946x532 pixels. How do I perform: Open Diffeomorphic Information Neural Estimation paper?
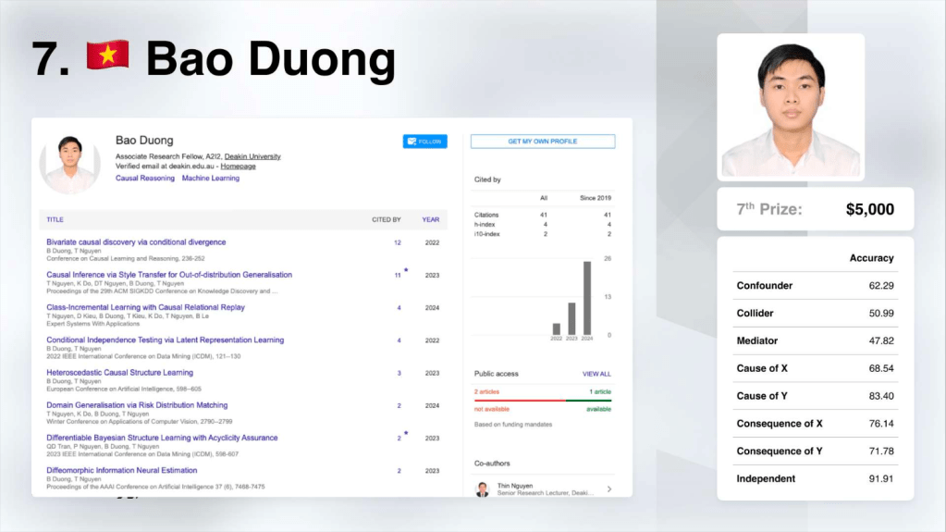[121, 470]
